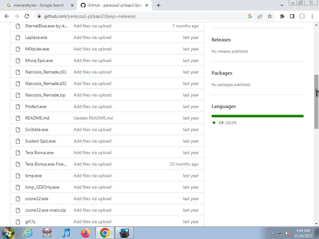Click the scrollbar down arrow
The height and width of the screenshot is (239, 319).
(x=316, y=224)
